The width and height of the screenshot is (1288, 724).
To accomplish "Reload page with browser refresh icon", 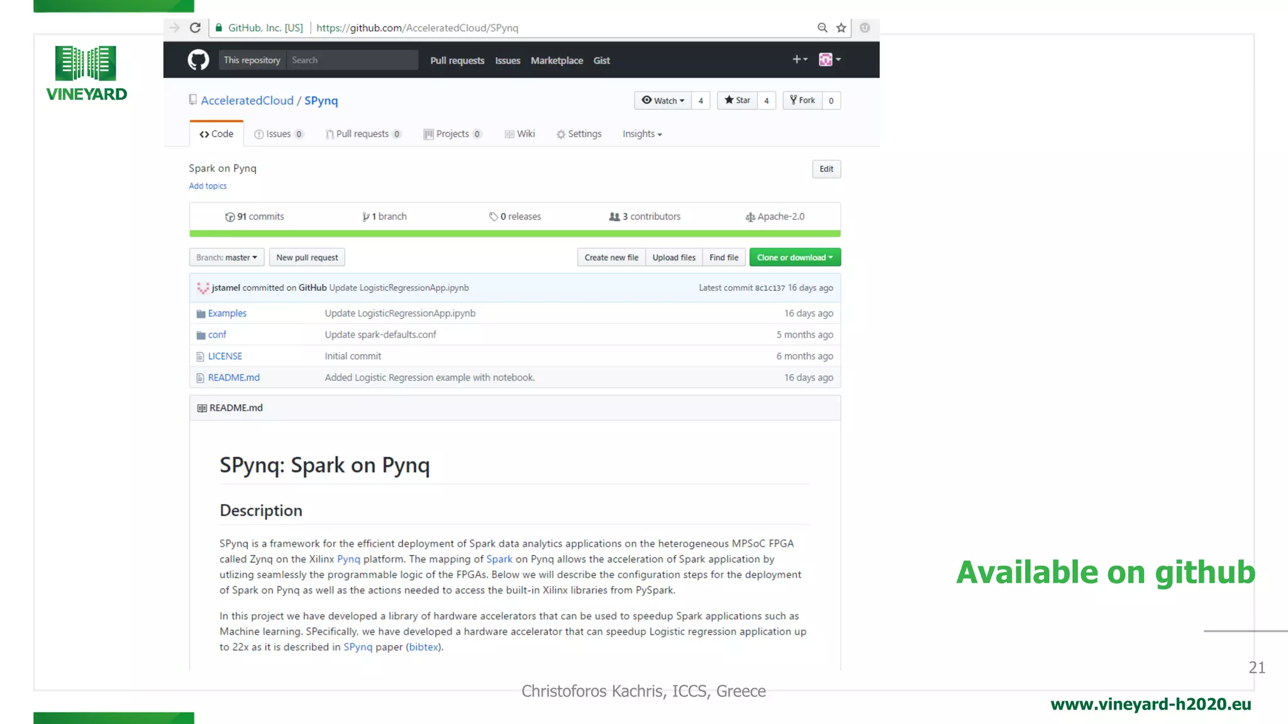I will [x=195, y=28].
